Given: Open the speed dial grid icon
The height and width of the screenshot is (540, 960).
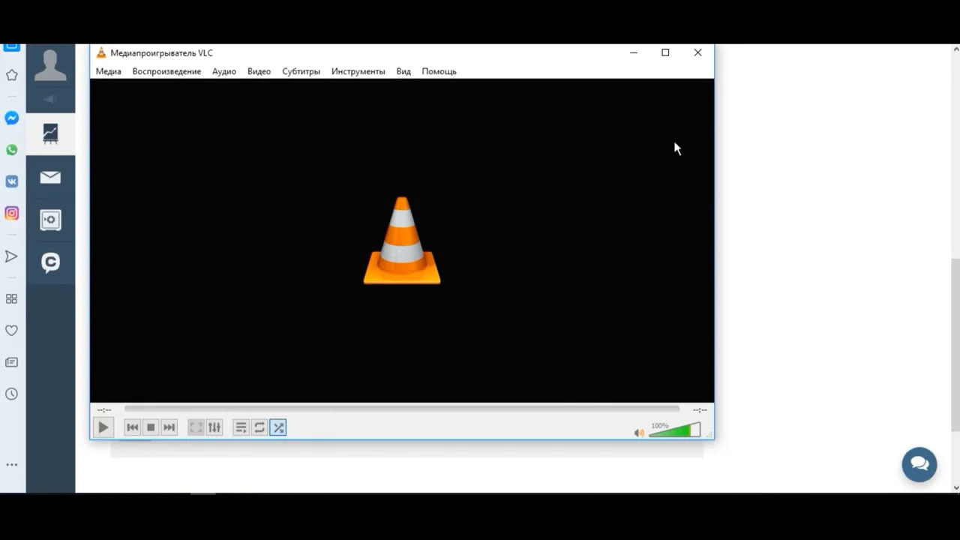Looking at the screenshot, I should coord(12,298).
